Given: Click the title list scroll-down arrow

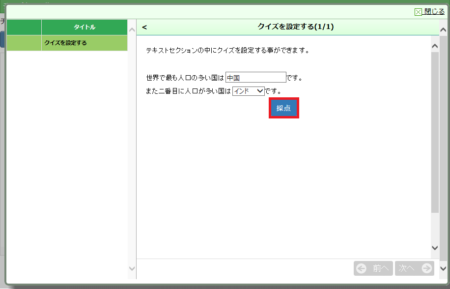Looking at the screenshot, I should [x=132, y=269].
